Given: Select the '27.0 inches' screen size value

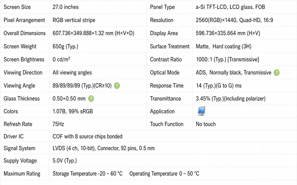Looking at the screenshot, I should [66, 7].
